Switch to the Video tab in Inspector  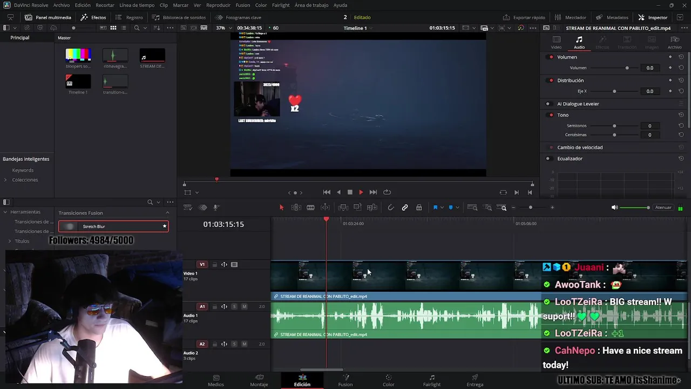coord(556,43)
